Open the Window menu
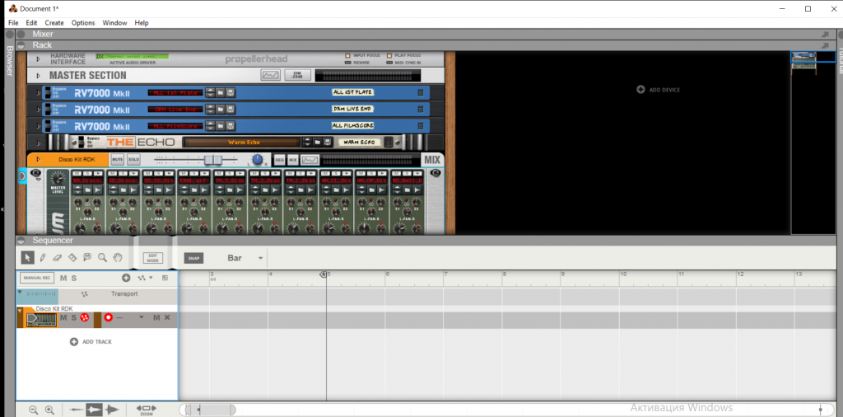Viewport: 843px width, 417px height. pyautogui.click(x=114, y=22)
